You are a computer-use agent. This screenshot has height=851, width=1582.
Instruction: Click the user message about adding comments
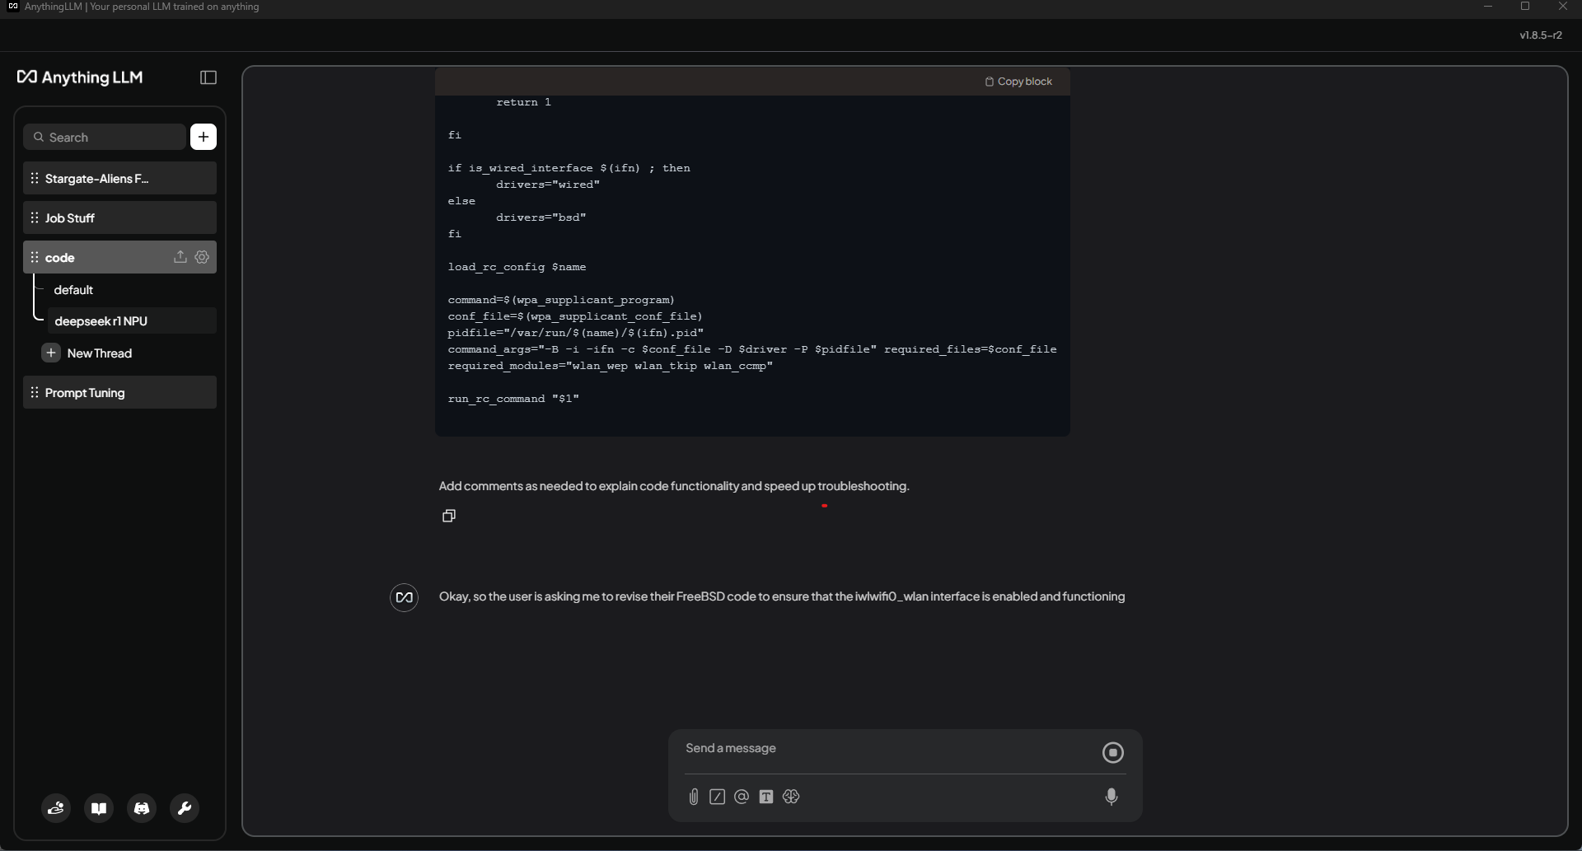(x=674, y=486)
